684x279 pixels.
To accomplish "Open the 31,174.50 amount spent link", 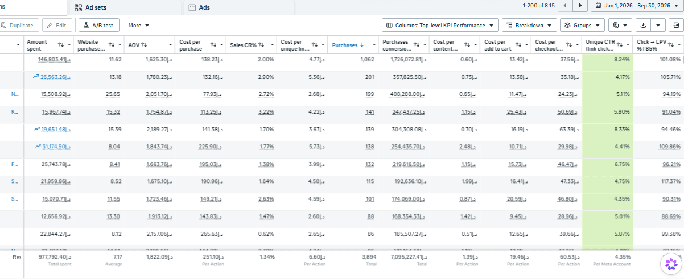I will (55, 147).
